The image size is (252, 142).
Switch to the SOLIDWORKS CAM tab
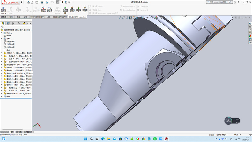pyautogui.click(x=60, y=17)
